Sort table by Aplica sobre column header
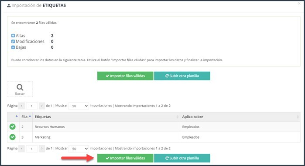 [x=240, y=117]
